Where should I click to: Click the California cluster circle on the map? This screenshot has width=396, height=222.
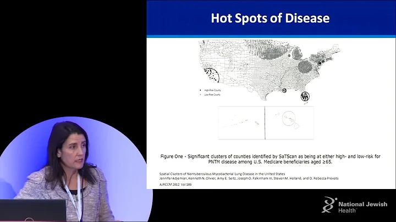(x=212, y=75)
